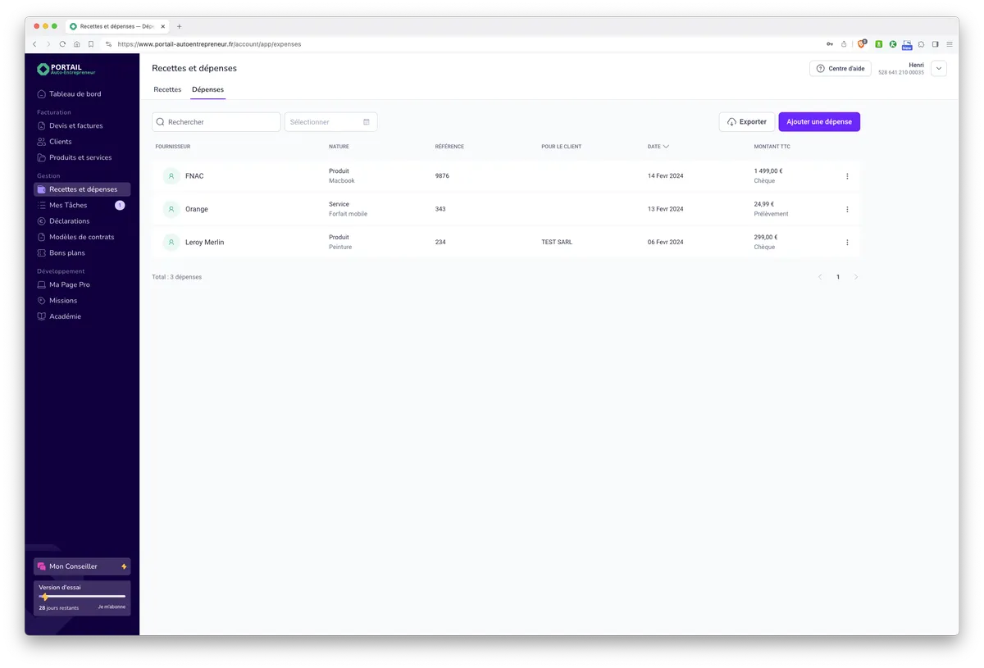
Task: Click the browser reload button
Action: point(62,44)
